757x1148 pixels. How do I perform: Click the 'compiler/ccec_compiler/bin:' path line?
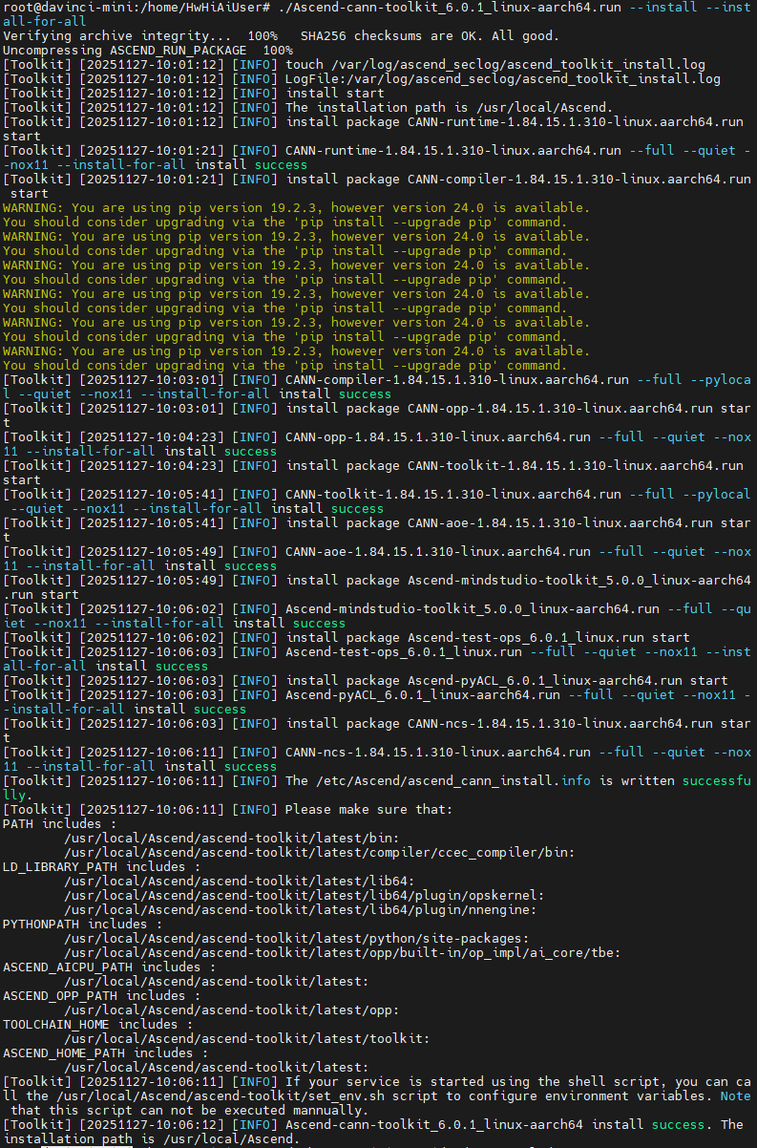(319, 853)
